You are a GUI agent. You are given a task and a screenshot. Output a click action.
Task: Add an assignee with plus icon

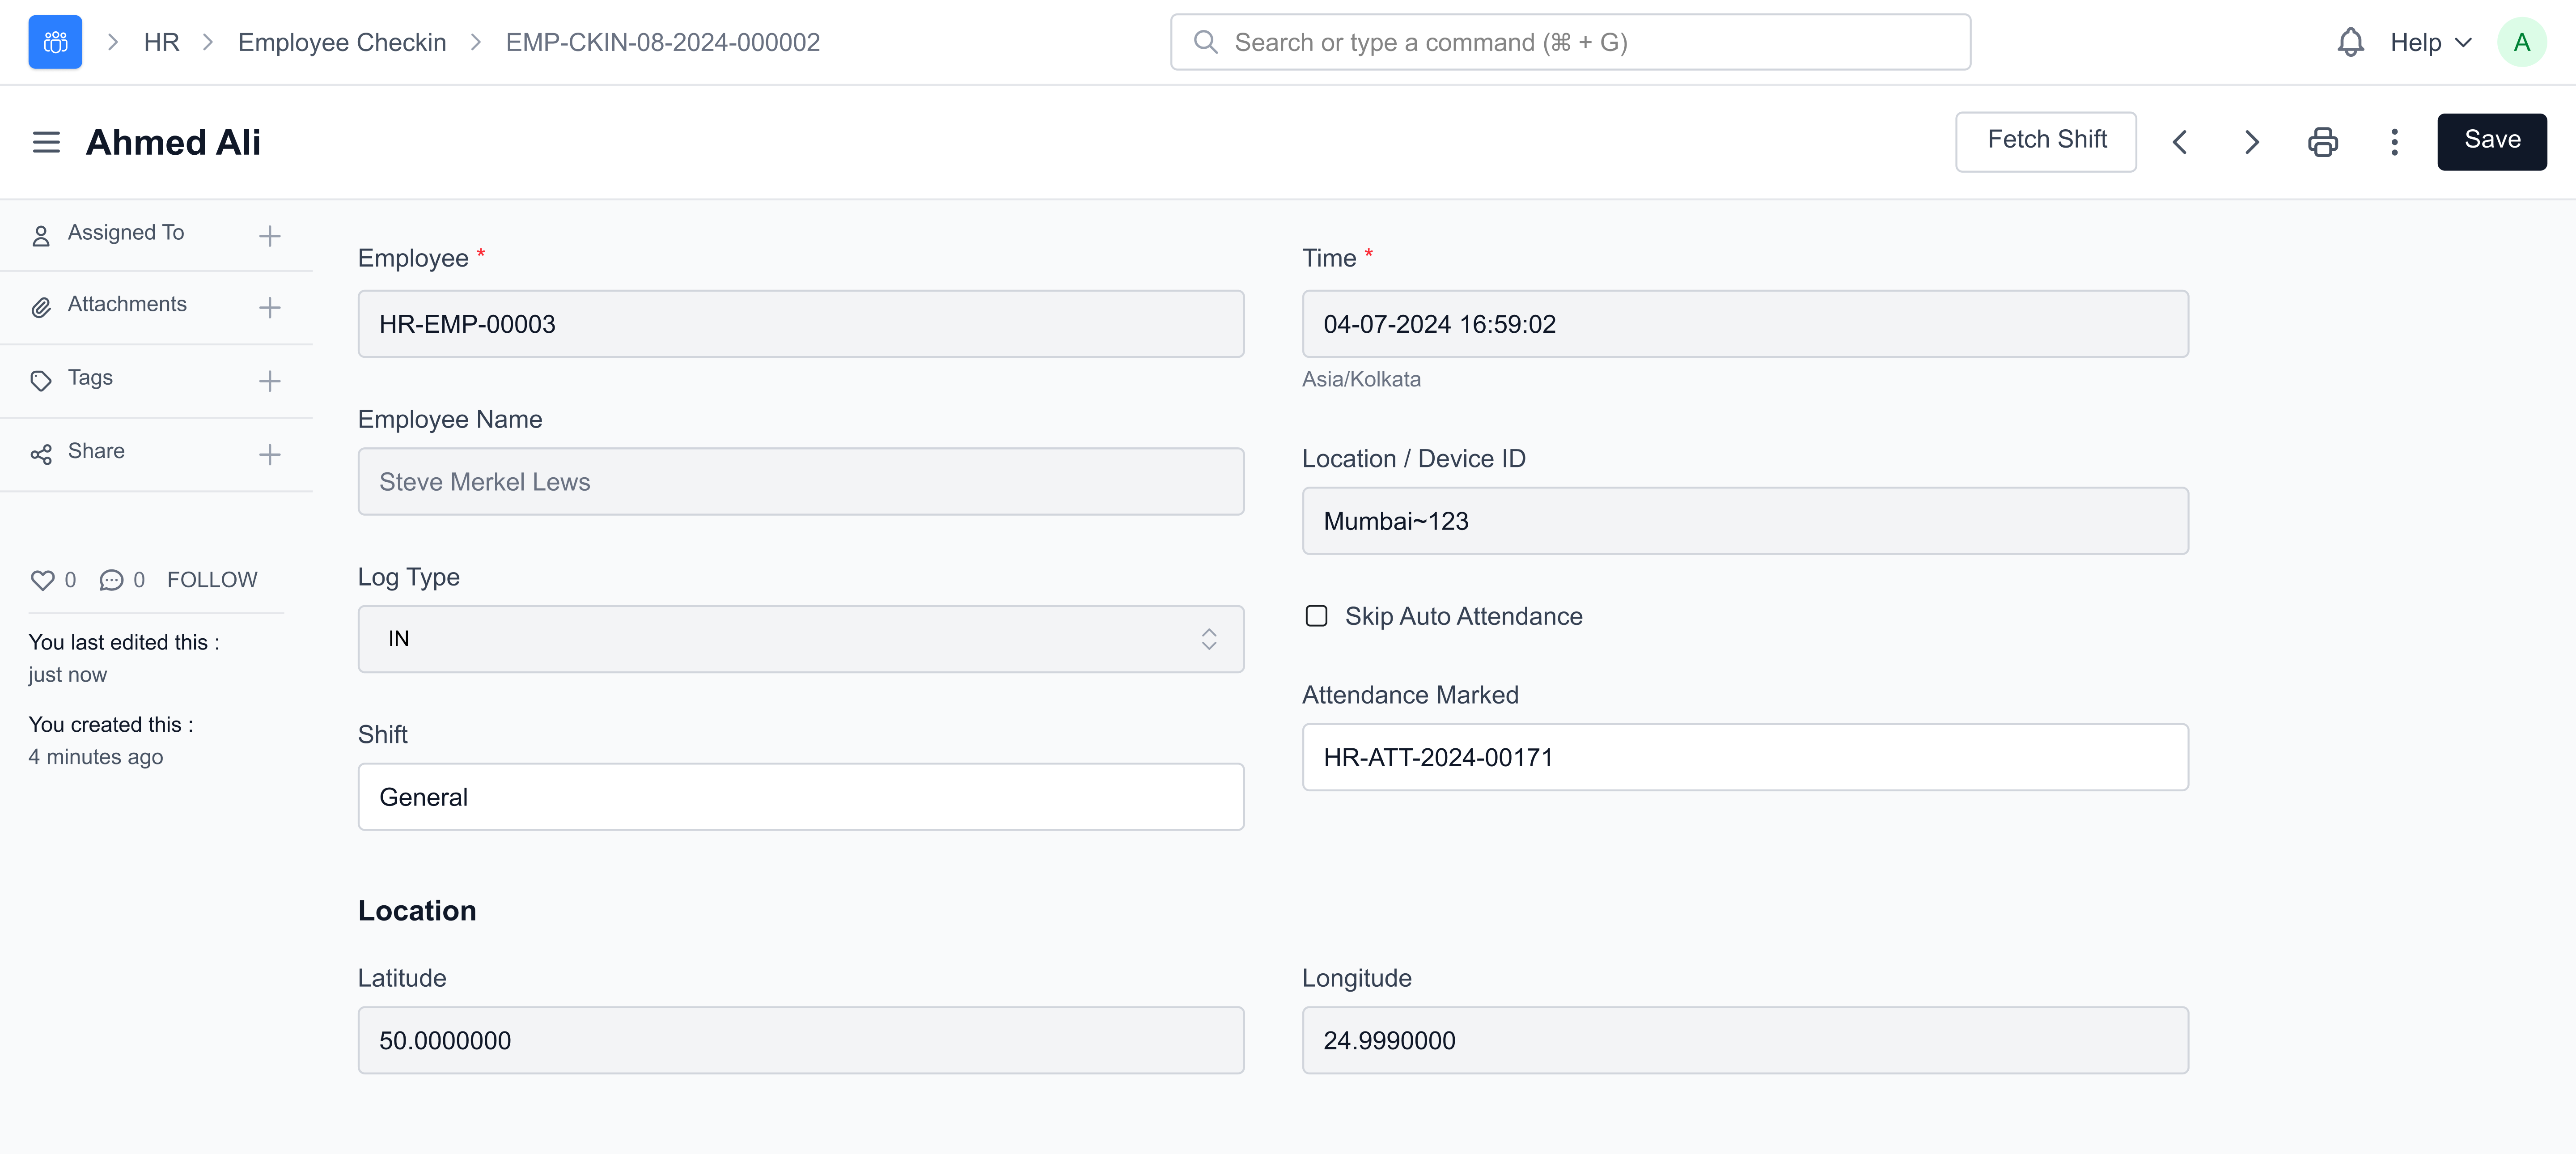(269, 236)
